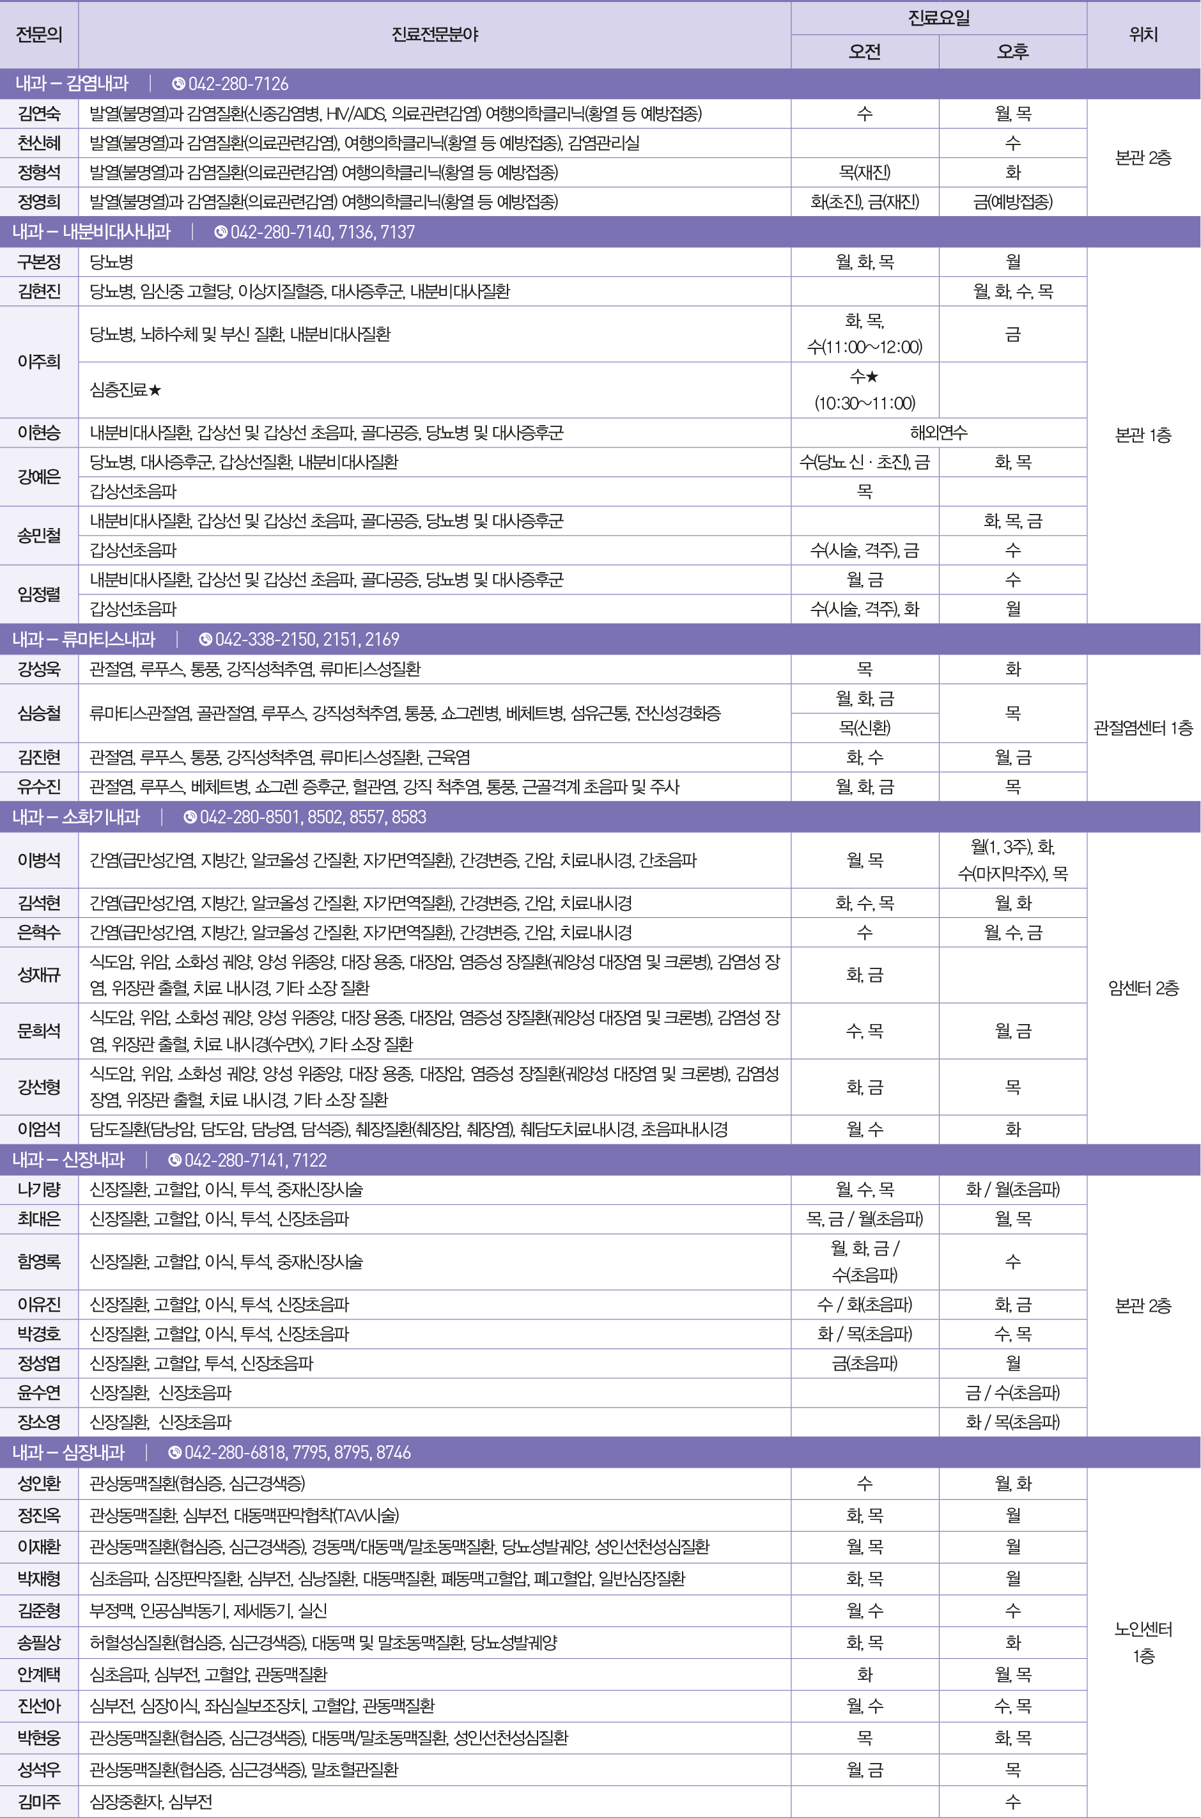Click phone icon in 소화기내과 header
The width and height of the screenshot is (1201, 1818).
coord(190,818)
